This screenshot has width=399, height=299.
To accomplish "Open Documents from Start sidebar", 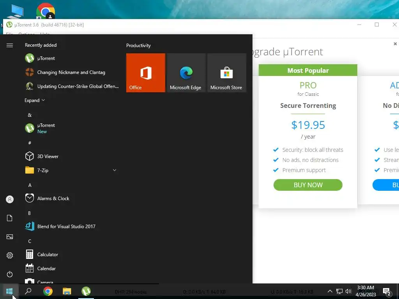I will [10, 218].
